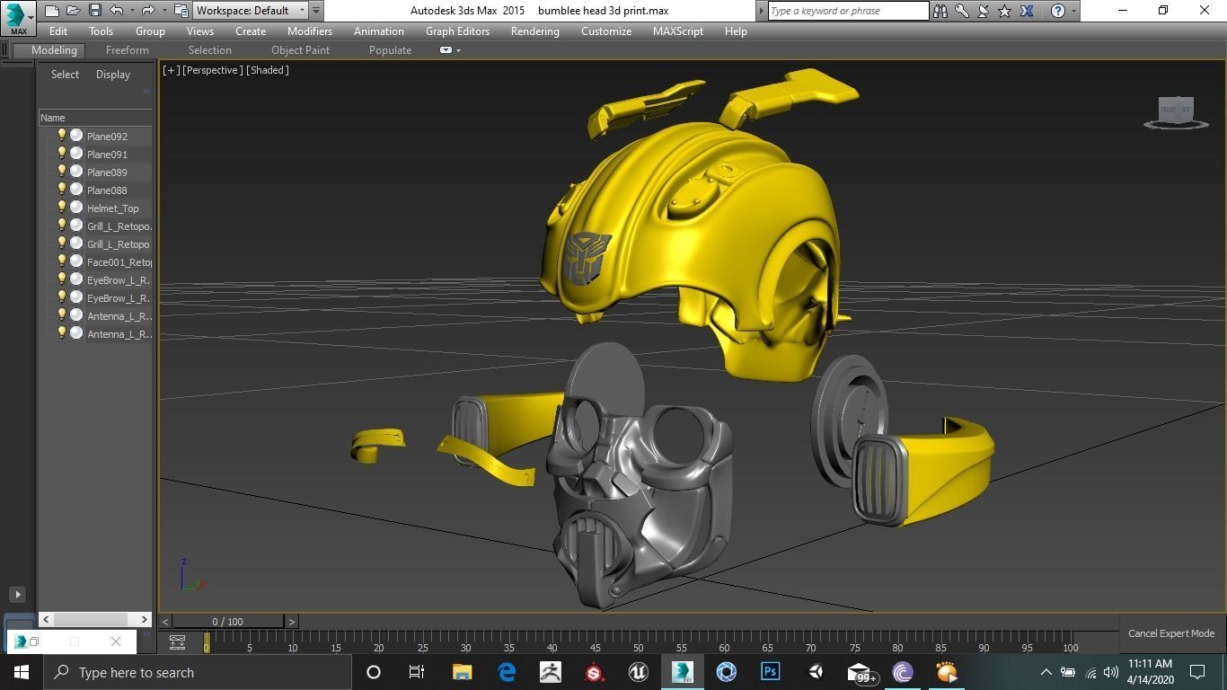
Task: Open the [Perspective] viewport view menu
Action: (212, 70)
